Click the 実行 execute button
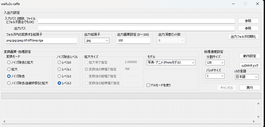Image resolution: width=265 pixels, height=127 pixels. pos(250,88)
